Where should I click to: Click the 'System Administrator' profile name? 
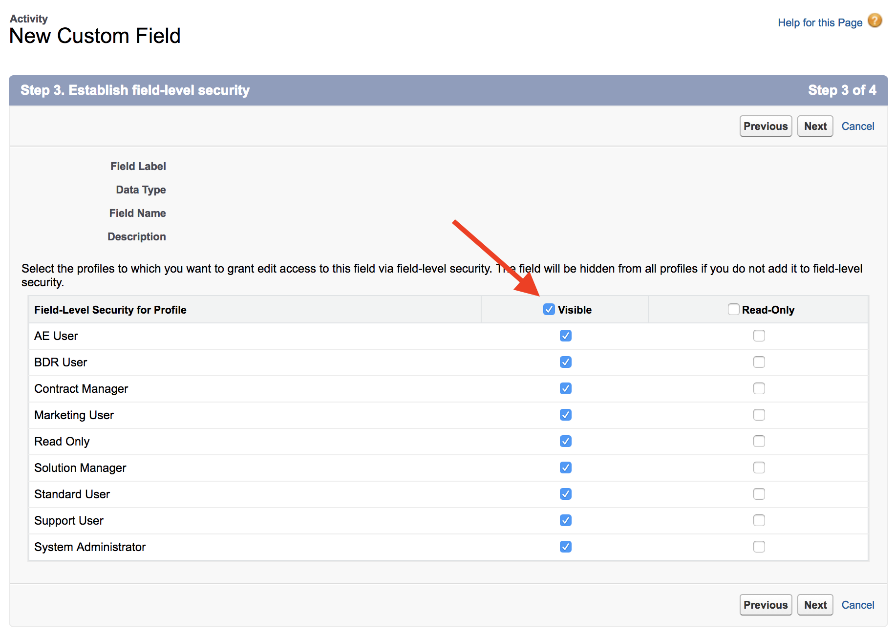[x=90, y=547]
